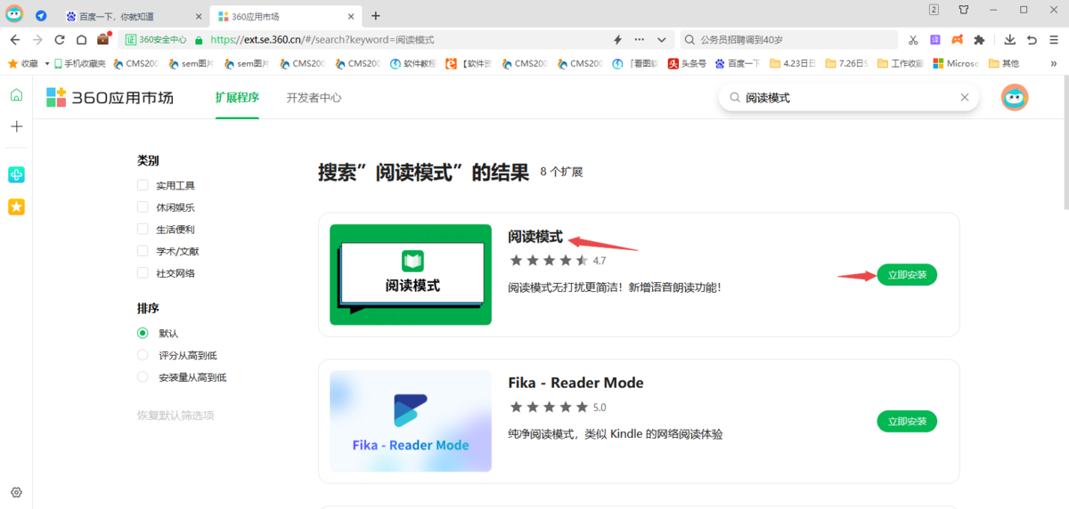Open the 头条号 bookmark
This screenshot has width=1069, height=509.
coord(687,63)
